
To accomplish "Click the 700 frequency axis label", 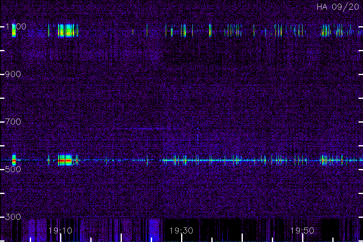I will coord(13,121).
